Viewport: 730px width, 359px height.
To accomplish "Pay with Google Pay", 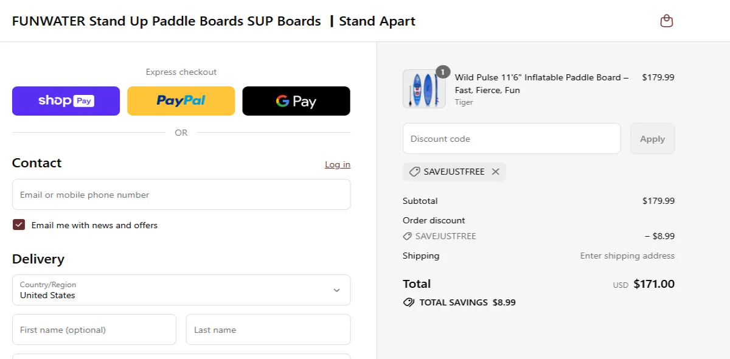I will pyautogui.click(x=296, y=101).
